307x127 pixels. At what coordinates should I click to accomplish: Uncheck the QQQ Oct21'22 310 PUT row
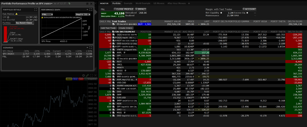click(113, 35)
